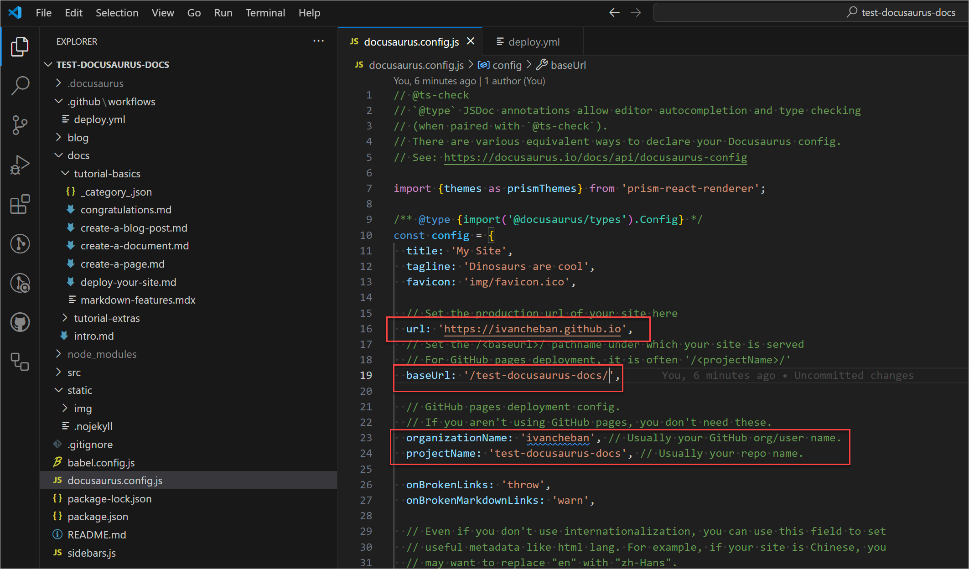Select the Extensions icon in Activity Bar

tap(20, 202)
